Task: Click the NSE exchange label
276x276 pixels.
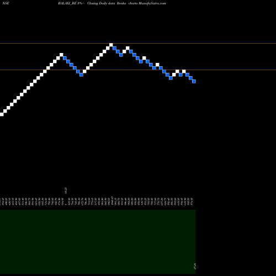Action: [x=6, y=3]
